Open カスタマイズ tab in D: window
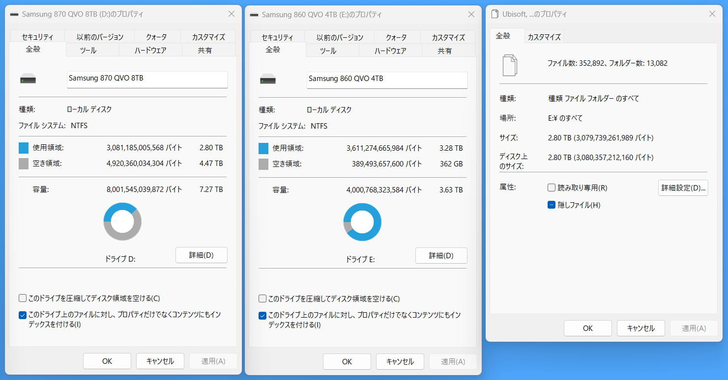The width and height of the screenshot is (728, 380). 208,37
